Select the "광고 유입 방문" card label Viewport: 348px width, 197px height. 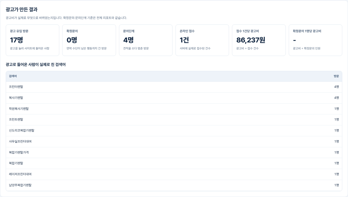[19, 31]
